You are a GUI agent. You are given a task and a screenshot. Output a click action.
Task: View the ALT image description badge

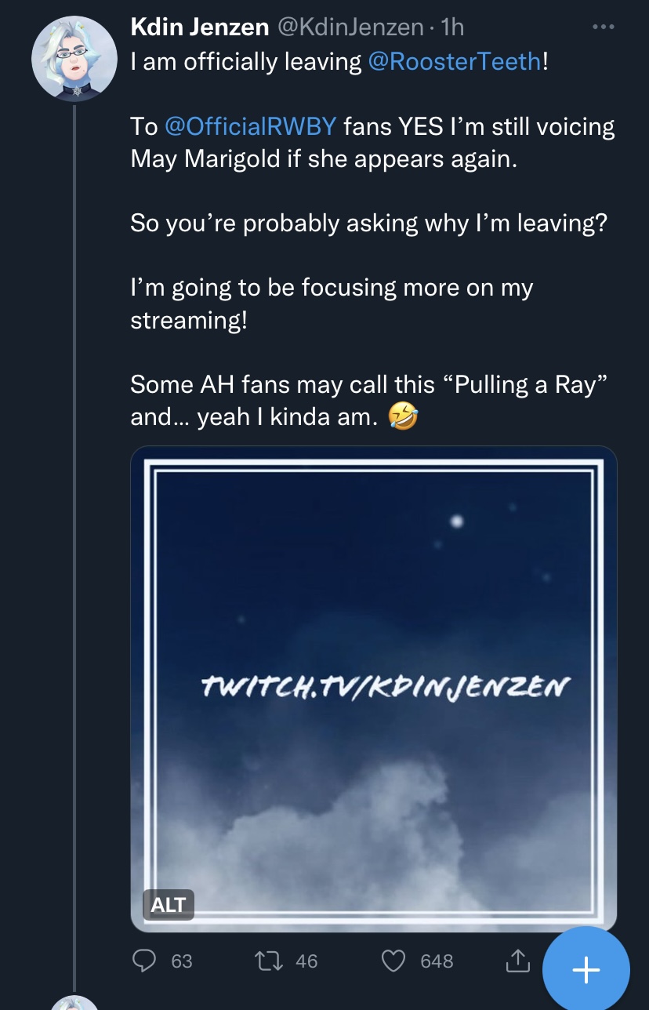(168, 904)
